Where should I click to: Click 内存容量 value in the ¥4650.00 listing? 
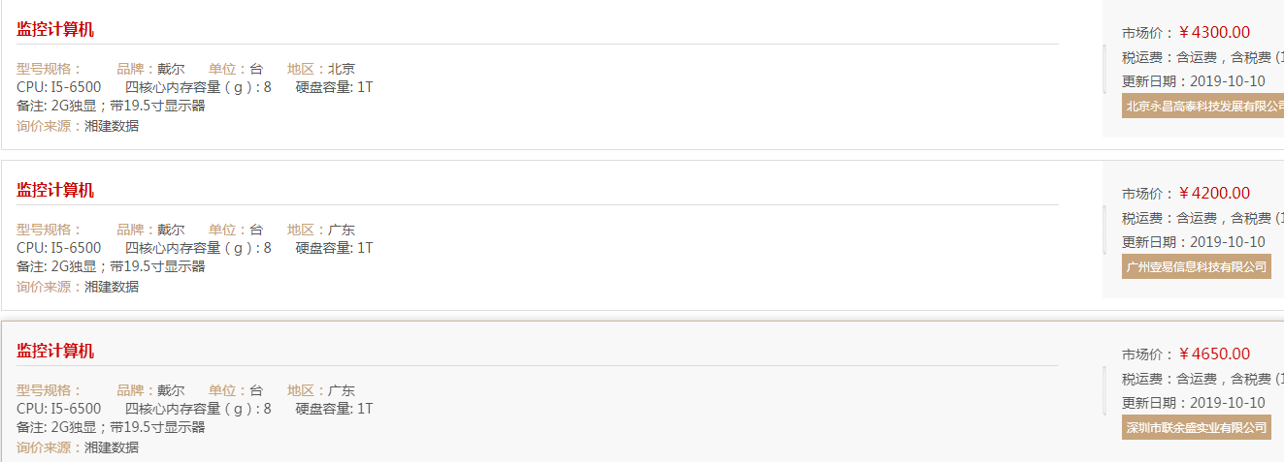pyautogui.click(x=268, y=409)
